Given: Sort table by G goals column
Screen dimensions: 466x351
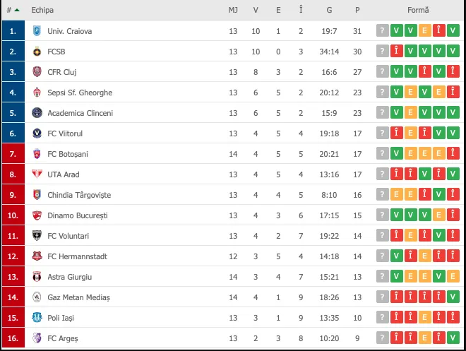Looking at the screenshot, I should pos(330,11).
